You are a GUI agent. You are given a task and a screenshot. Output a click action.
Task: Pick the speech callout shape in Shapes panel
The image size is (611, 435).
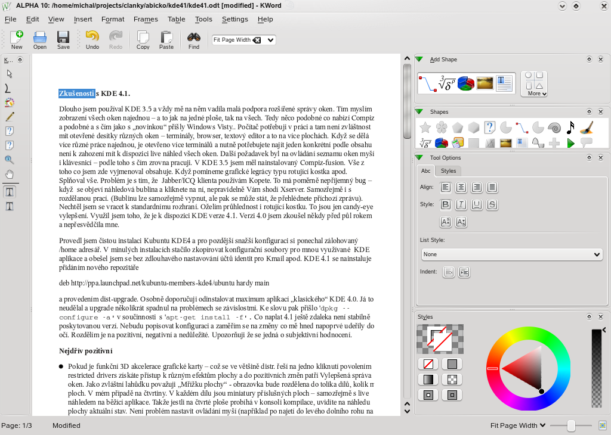[x=587, y=143]
